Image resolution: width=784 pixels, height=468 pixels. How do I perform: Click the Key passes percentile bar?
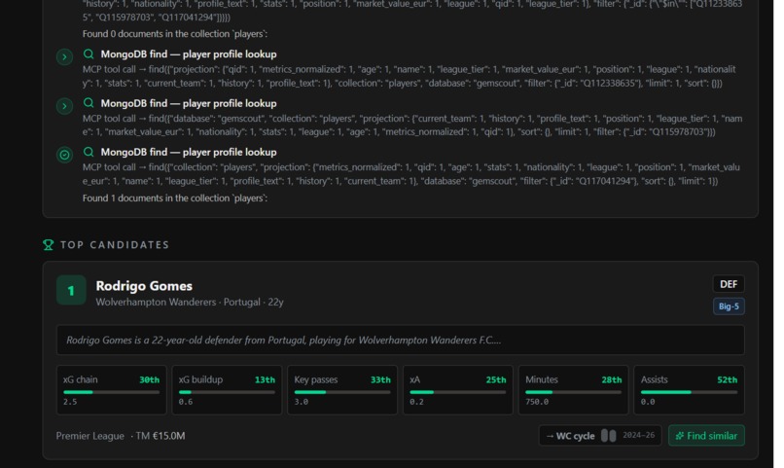point(342,392)
